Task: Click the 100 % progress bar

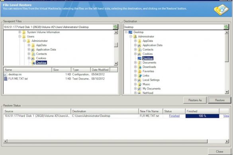Action: coord(202,116)
